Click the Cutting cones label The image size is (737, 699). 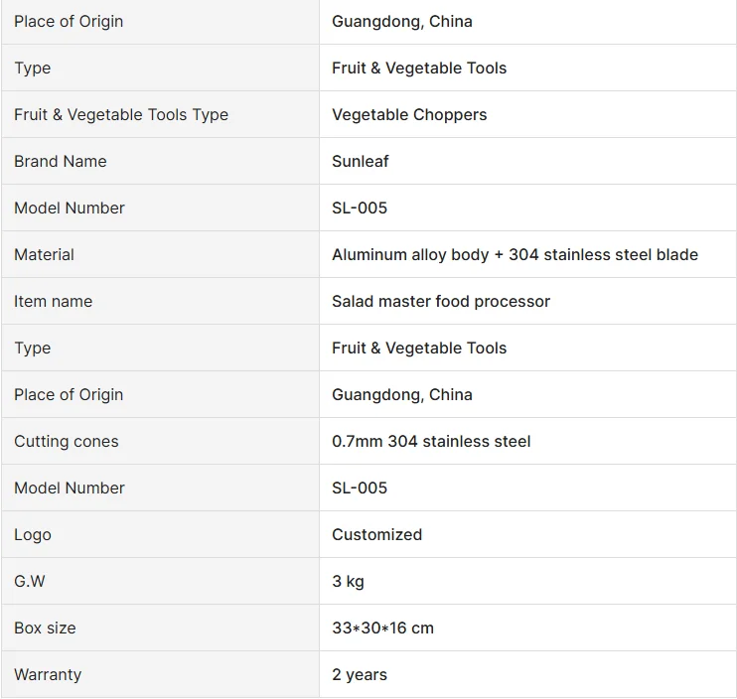click(67, 441)
